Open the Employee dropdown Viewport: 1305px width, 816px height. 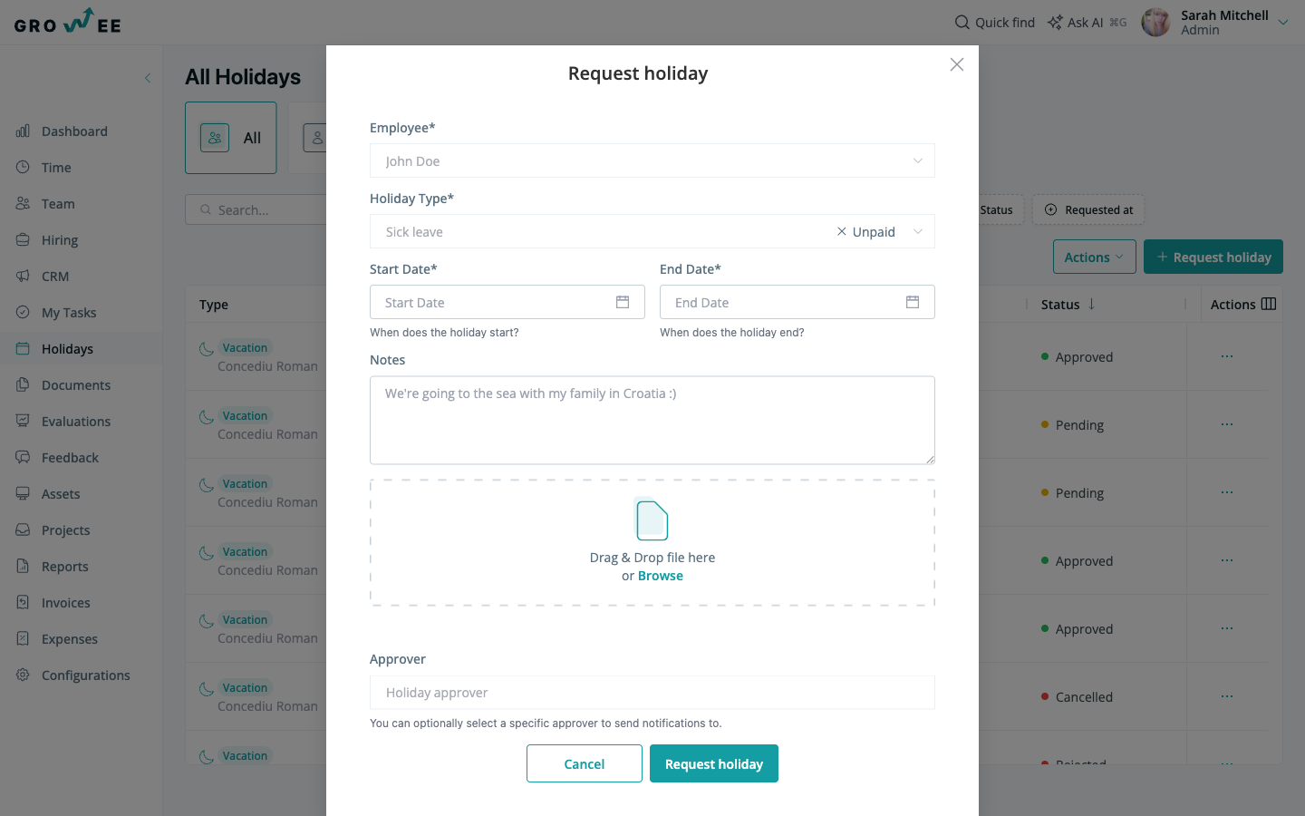pyautogui.click(x=652, y=161)
